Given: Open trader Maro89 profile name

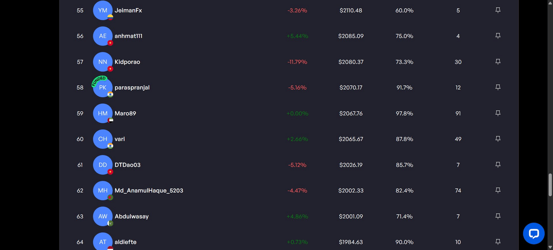Looking at the screenshot, I should tap(125, 113).
